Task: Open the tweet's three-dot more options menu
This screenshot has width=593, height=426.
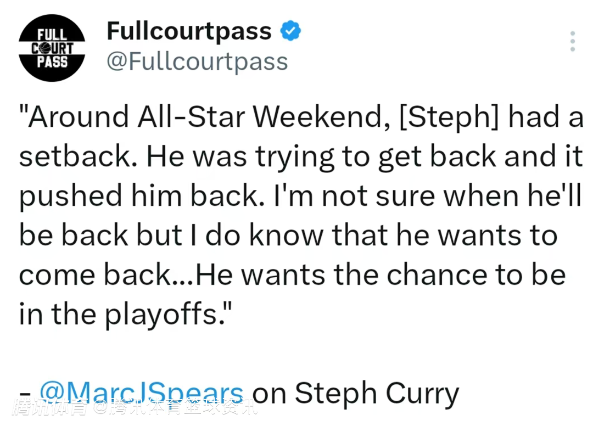Action: pos(572,42)
